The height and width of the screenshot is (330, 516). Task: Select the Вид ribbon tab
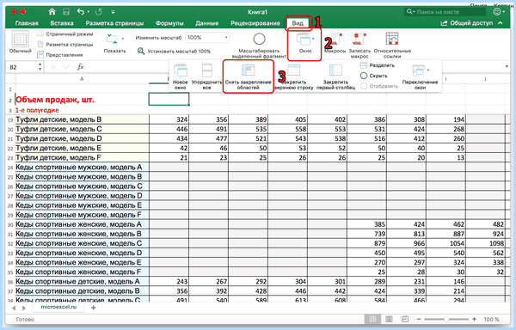pos(298,23)
